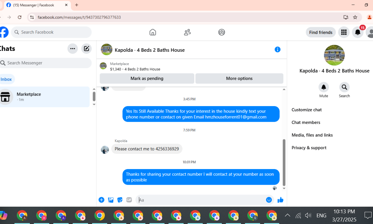Bookmark this page with the star icon

coord(355,17)
